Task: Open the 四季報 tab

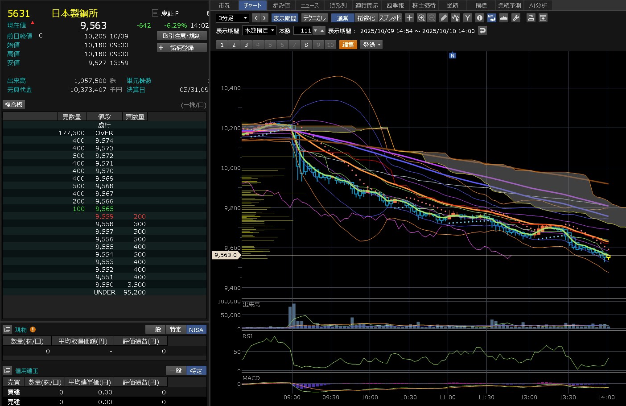Action: point(395,5)
